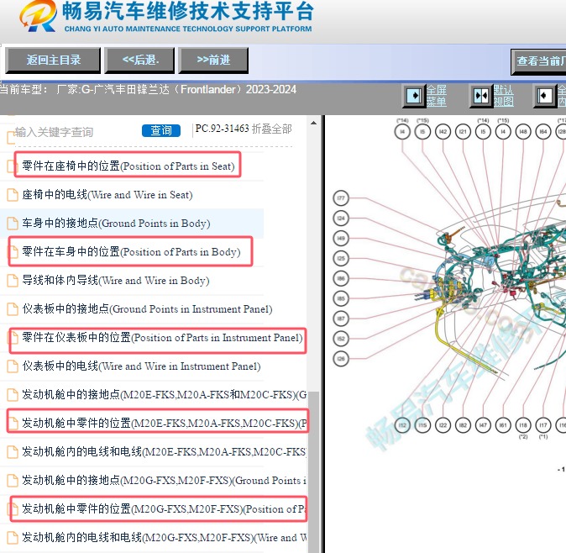
Task: Click the list's vertical scrollbar thumb
Action: 314,471
